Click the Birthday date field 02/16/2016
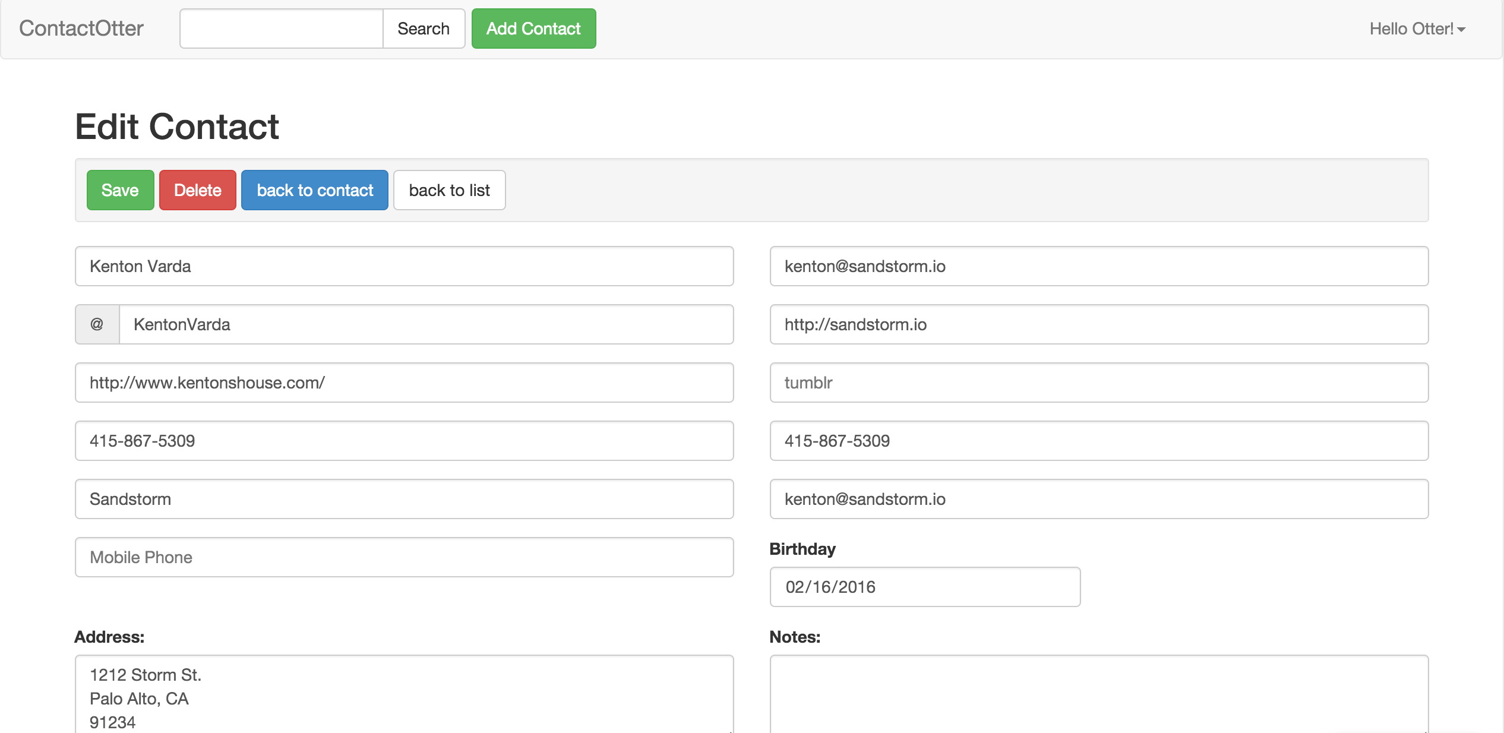The image size is (1504, 733). (x=925, y=587)
